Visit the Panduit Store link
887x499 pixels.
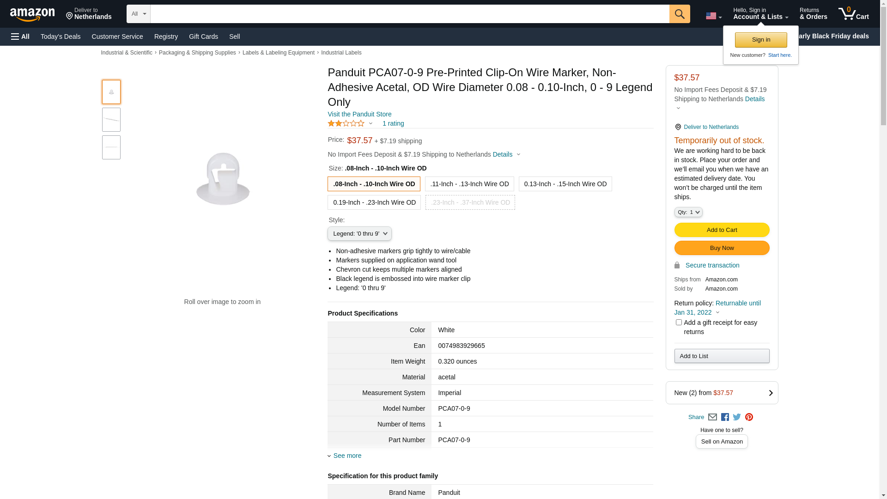[359, 114]
